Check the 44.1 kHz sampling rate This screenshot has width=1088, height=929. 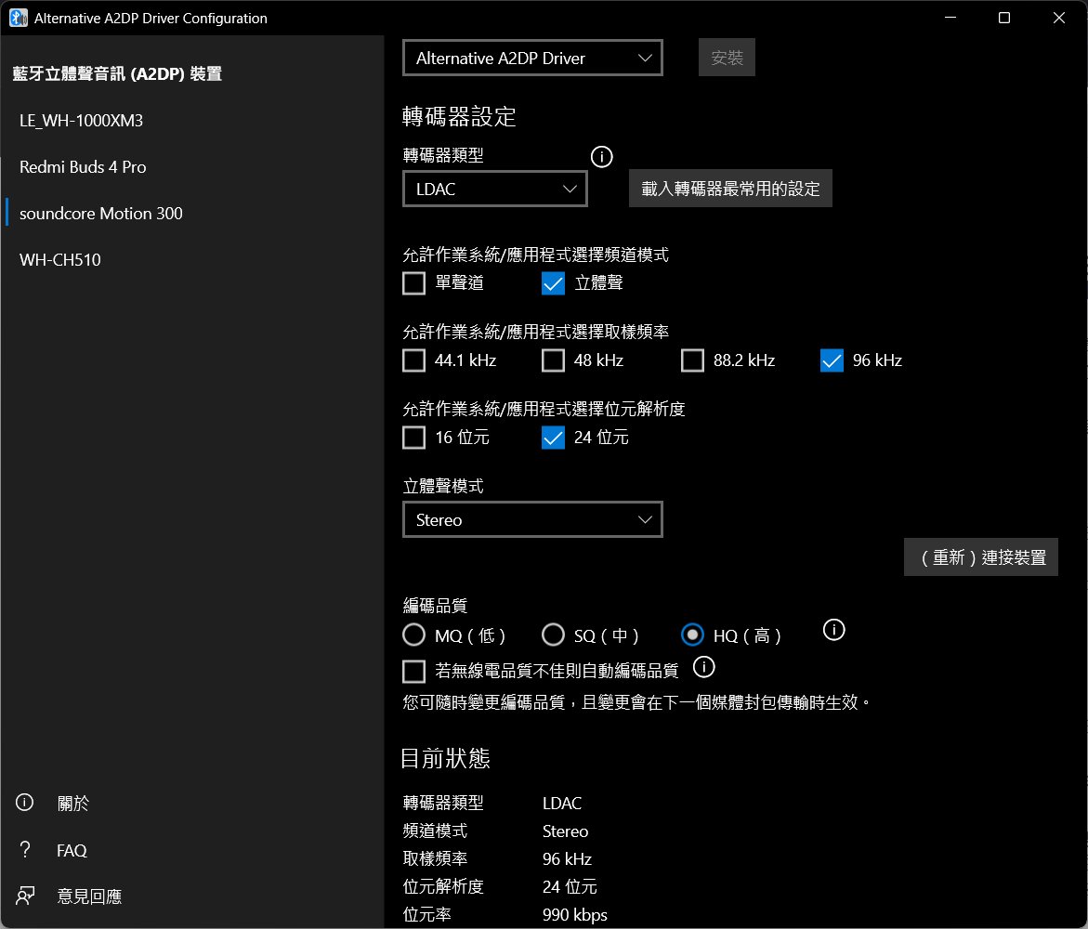click(x=414, y=360)
